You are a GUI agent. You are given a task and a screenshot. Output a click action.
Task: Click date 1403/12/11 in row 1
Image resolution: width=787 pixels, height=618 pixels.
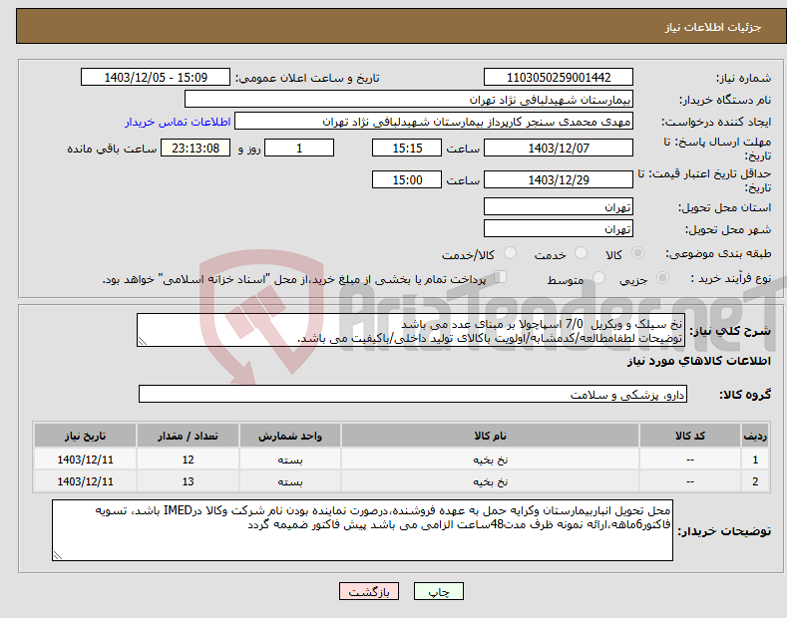point(85,460)
